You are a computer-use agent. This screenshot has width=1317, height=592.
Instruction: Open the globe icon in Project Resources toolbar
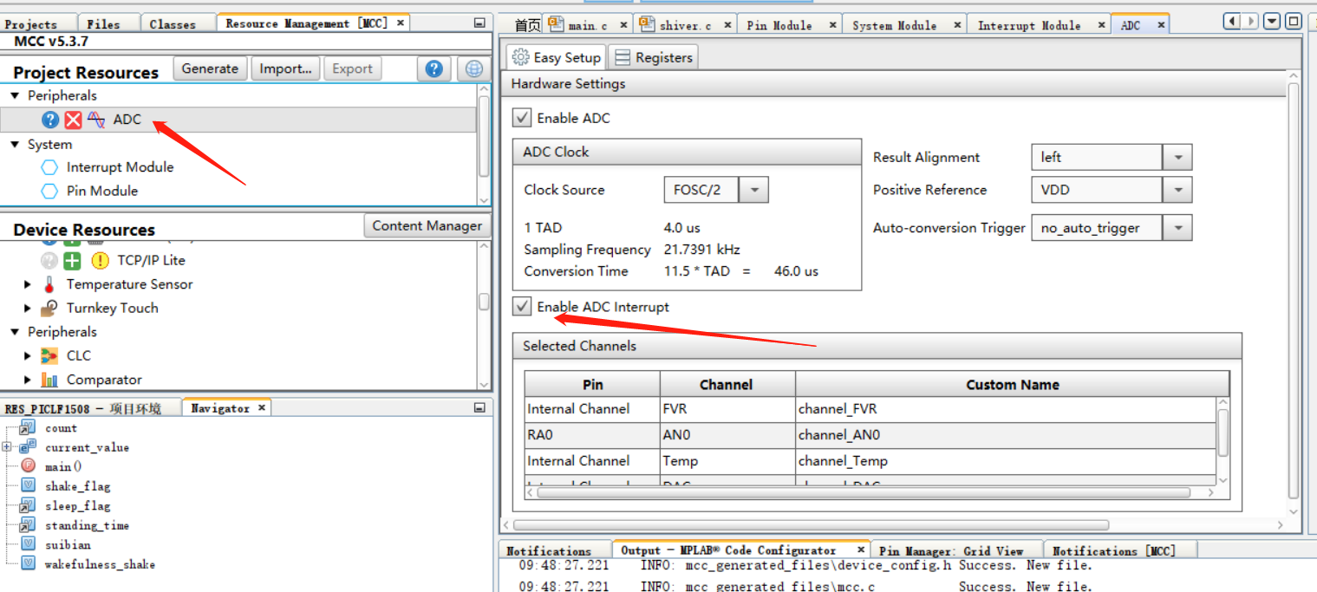coord(473,68)
